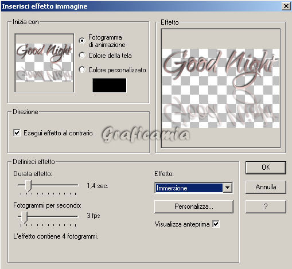Open the black custom color swatch
The image size is (292, 269).
tap(110, 85)
